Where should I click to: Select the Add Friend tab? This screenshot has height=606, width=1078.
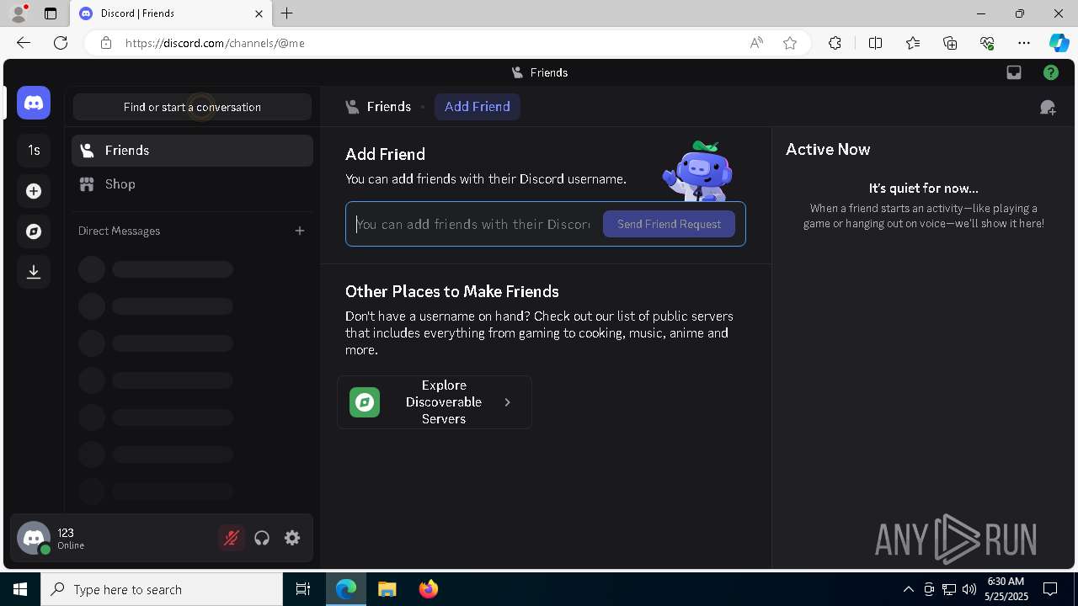[x=478, y=107]
